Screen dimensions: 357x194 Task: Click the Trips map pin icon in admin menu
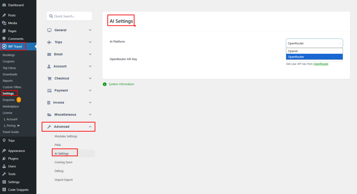(x=4, y=140)
